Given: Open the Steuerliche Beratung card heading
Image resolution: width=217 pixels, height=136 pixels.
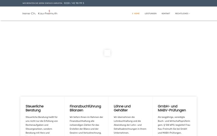Looking at the screenshot, I should point(35,108).
